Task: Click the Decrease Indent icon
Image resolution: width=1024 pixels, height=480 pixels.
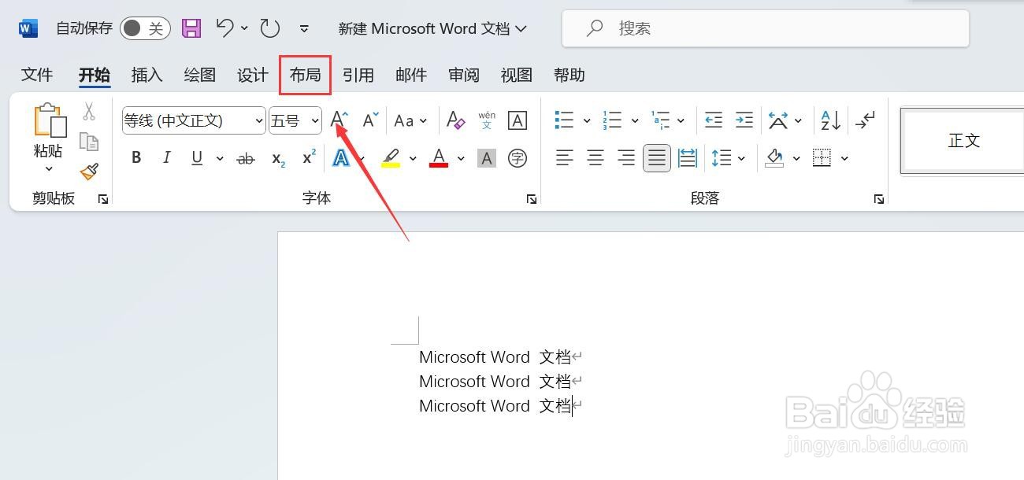Action: tap(713, 120)
